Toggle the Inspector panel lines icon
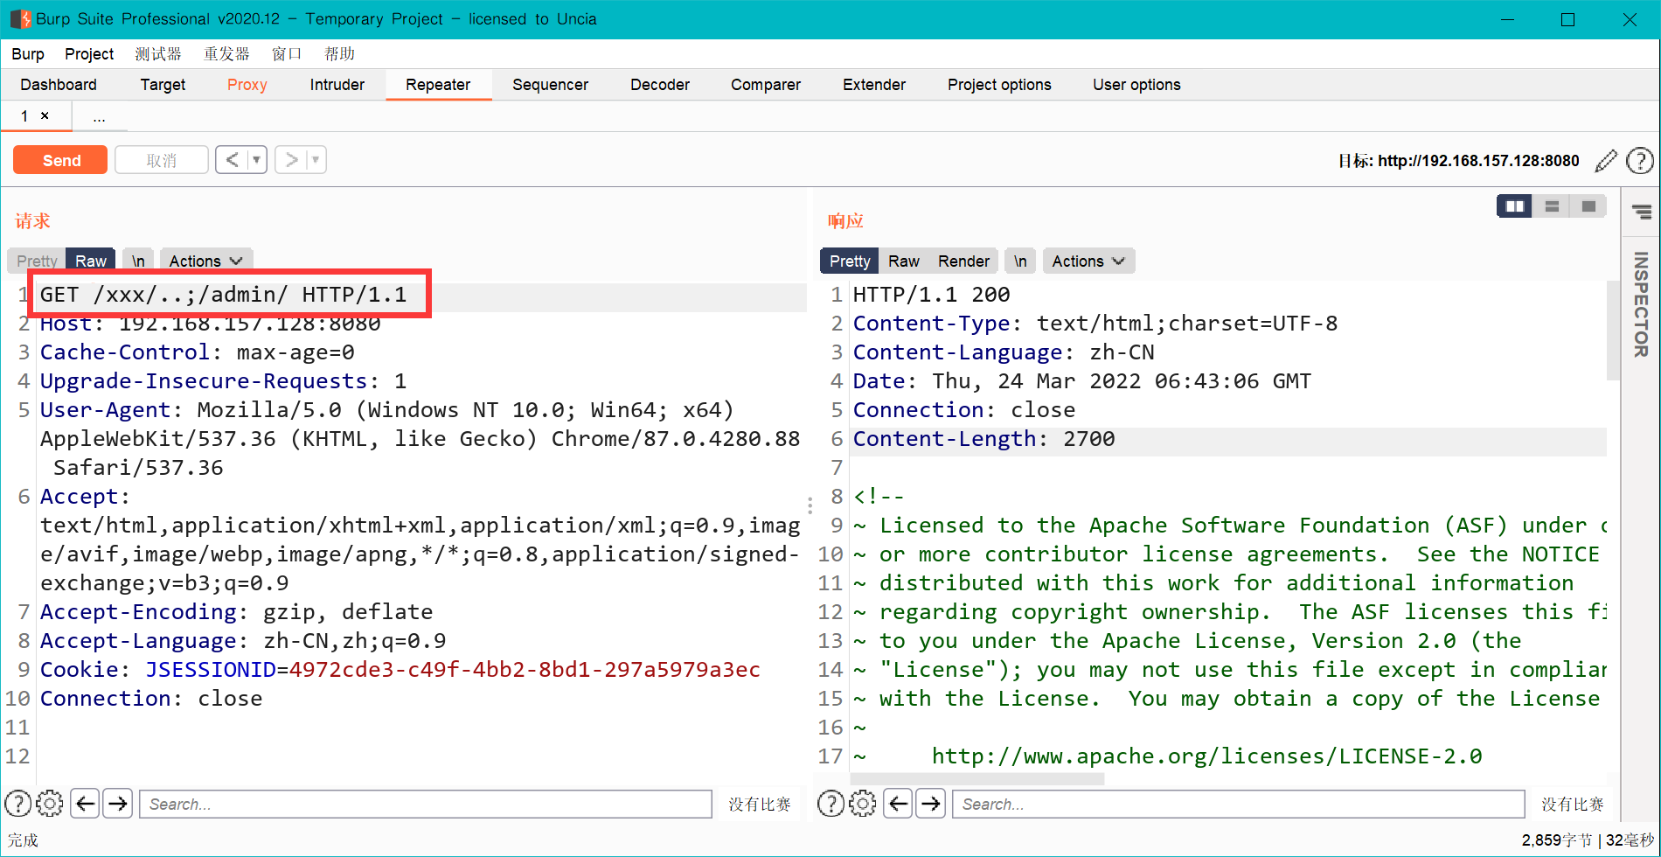 [1642, 212]
